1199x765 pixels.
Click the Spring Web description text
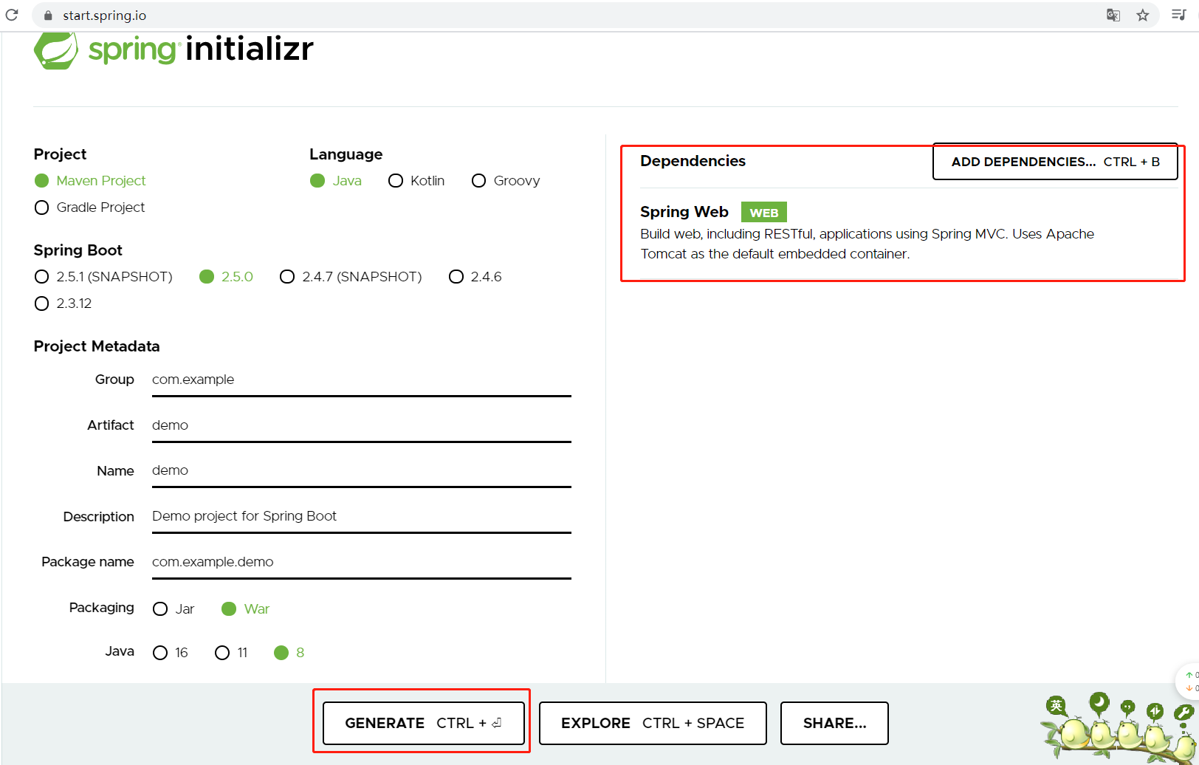click(x=868, y=244)
